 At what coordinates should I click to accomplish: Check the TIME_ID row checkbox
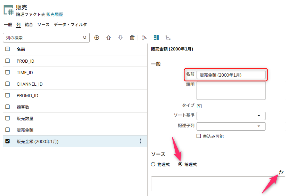pyautogui.click(x=7, y=72)
